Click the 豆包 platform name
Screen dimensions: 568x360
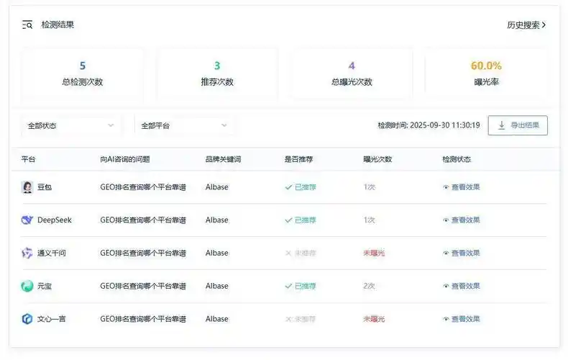tap(45, 187)
